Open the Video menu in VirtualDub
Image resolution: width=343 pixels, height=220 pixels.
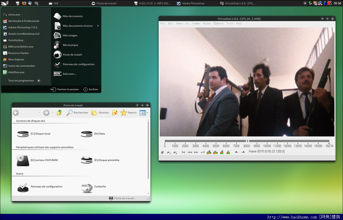(196, 23)
